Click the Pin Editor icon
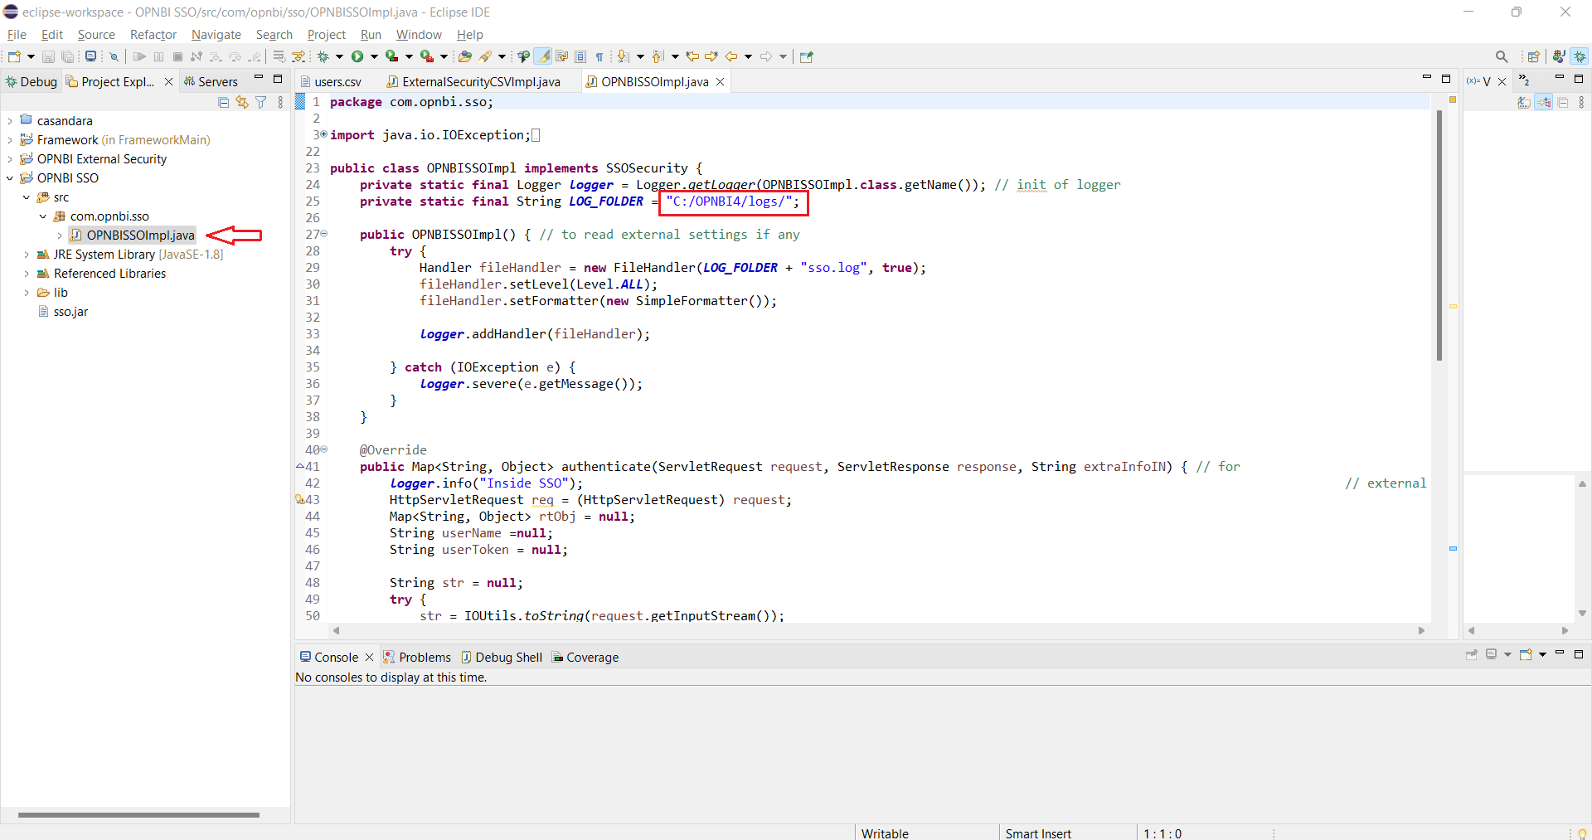1592x840 pixels. click(x=807, y=56)
